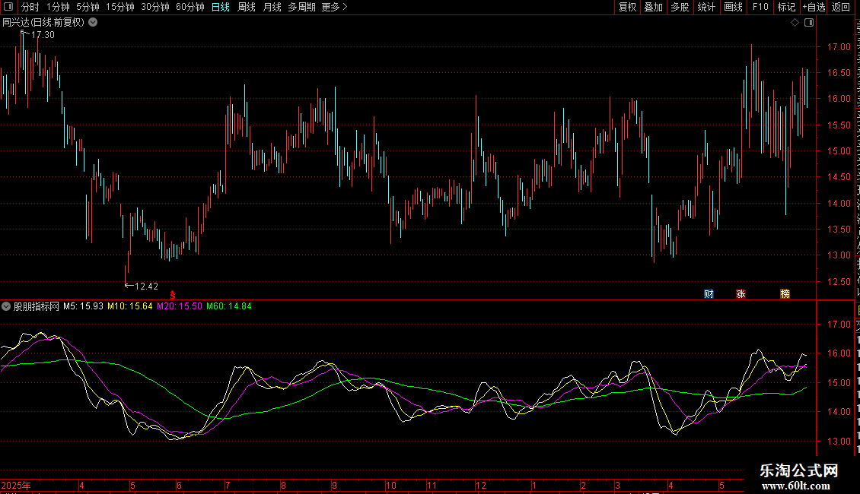860x494 pixels.
Task: Click the 叠加 overlay button
Action: [653, 7]
